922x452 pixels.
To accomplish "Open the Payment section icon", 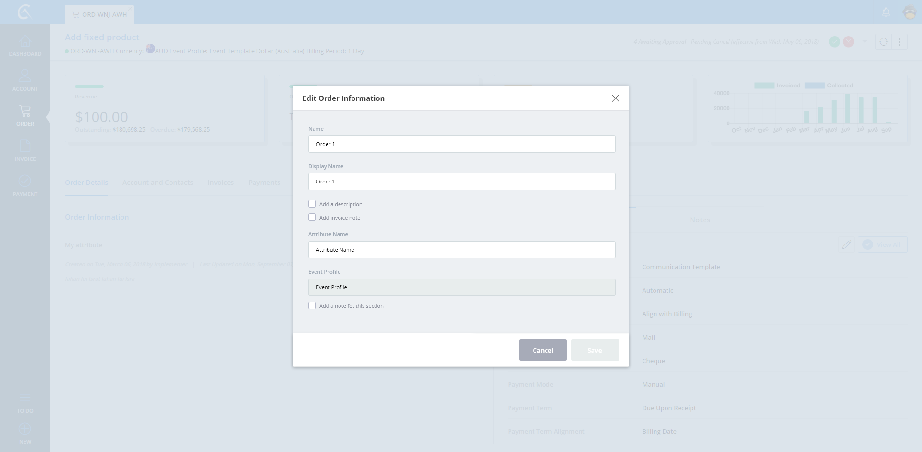I will [x=25, y=181].
